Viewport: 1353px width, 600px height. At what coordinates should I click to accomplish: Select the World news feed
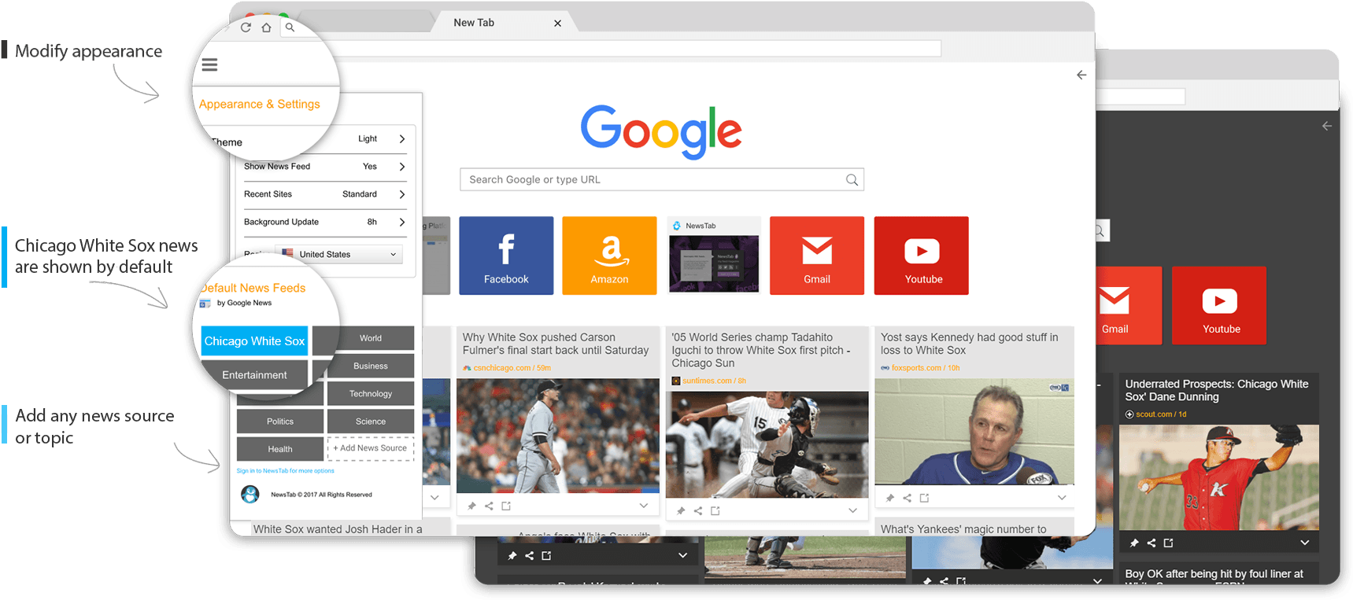coord(371,338)
